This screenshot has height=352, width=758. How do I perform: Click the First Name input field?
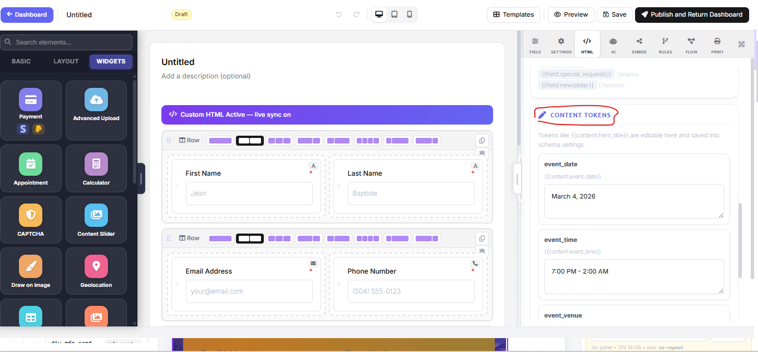click(249, 194)
